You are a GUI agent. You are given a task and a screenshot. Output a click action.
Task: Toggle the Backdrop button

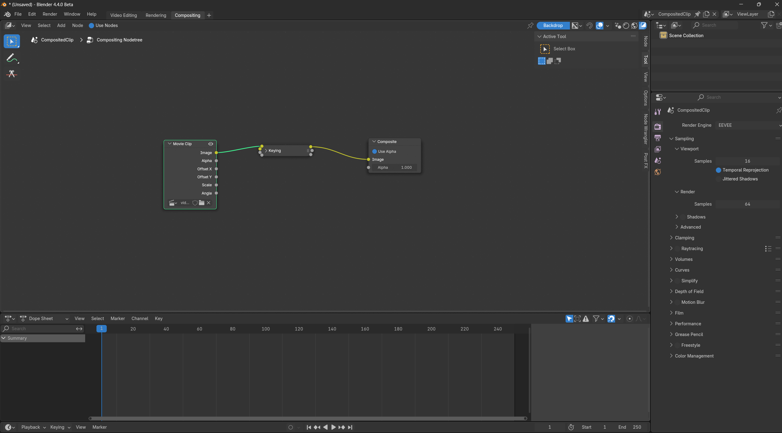(553, 25)
